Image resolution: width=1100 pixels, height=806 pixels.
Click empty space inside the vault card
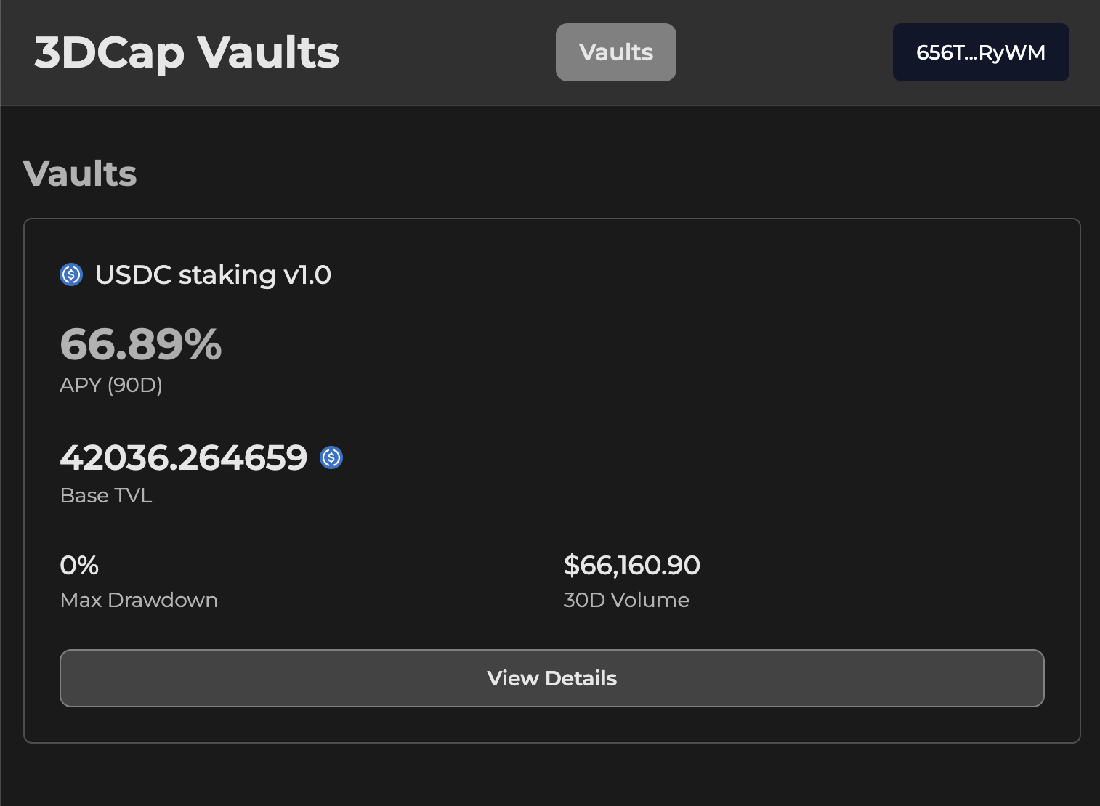click(727, 399)
